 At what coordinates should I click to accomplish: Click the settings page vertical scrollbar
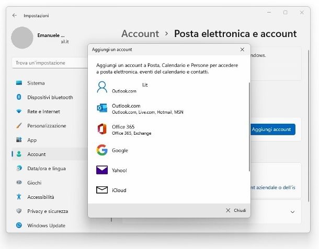pyautogui.click(x=309, y=125)
